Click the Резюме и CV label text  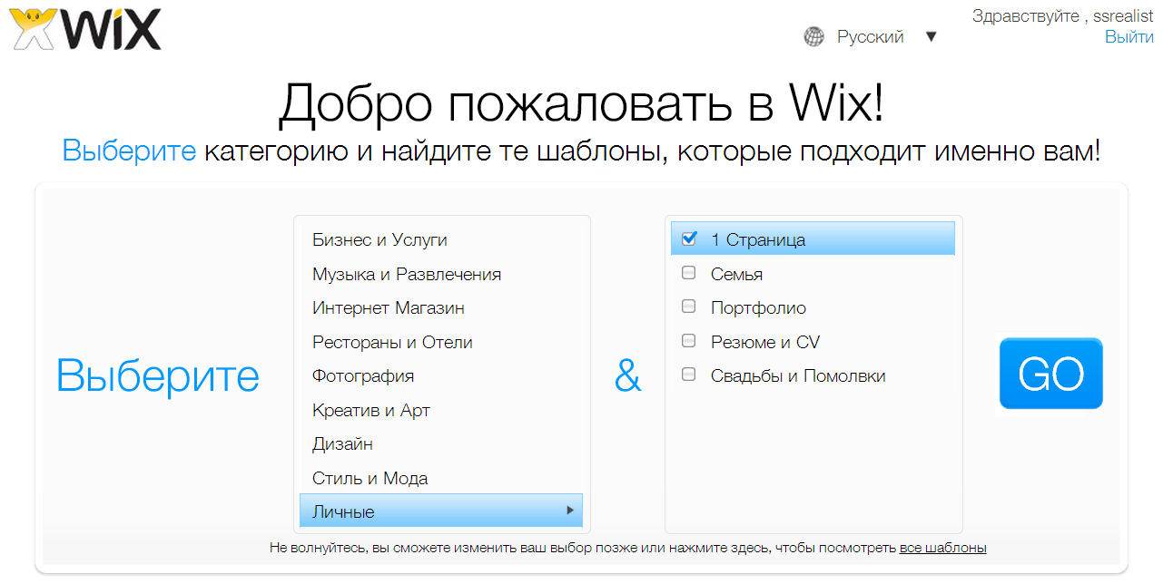point(765,342)
